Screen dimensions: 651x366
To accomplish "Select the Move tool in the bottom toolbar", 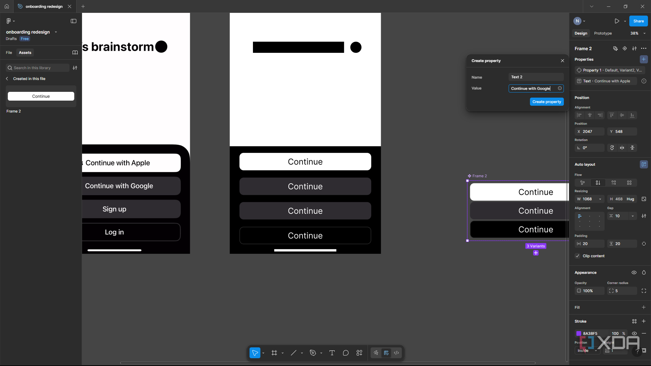I will [255, 353].
